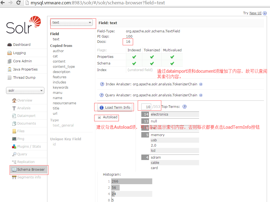The image size is (270, 202).
Task: Open the url field link
Action: 55,113
